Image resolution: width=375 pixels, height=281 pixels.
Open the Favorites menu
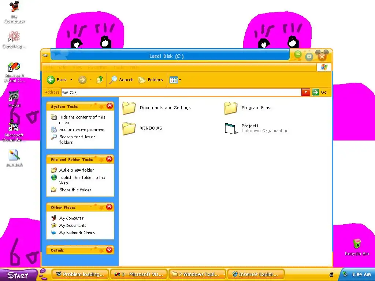coord(97,67)
